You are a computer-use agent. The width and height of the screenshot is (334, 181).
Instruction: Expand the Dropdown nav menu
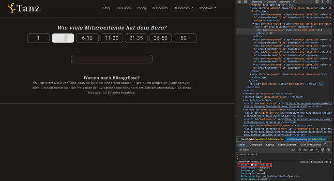click(207, 8)
